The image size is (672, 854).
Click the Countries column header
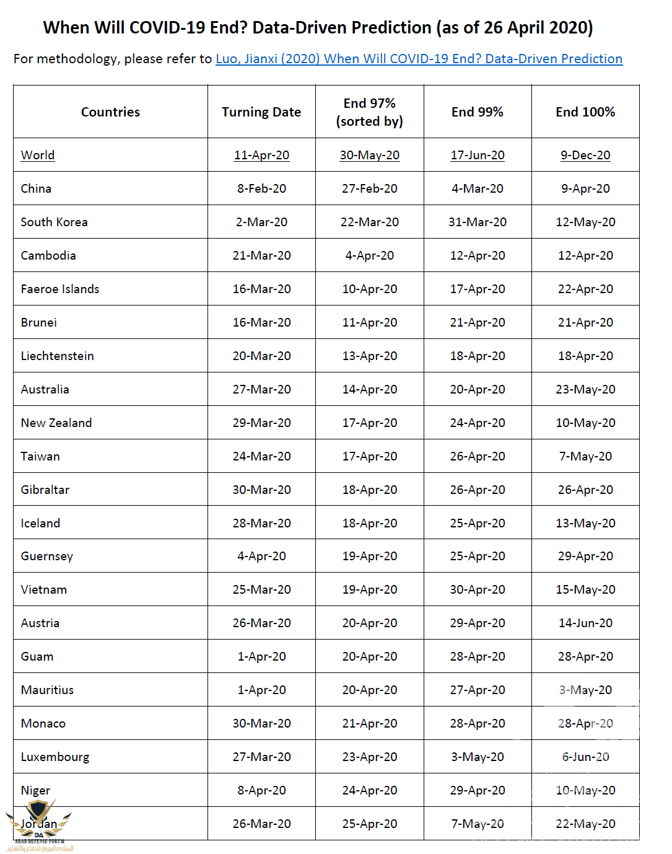(x=110, y=112)
